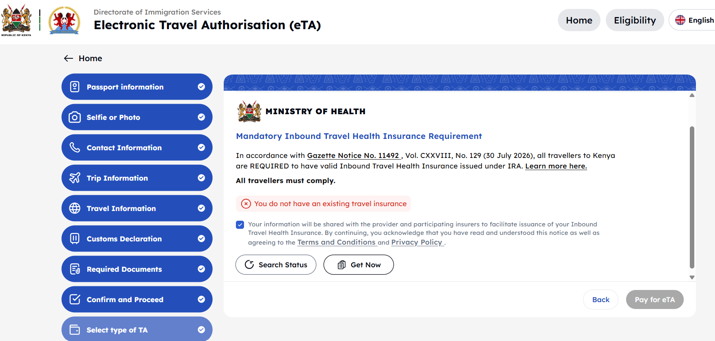Open the Eligibility page in header
This screenshot has width=715, height=341.
635,20
